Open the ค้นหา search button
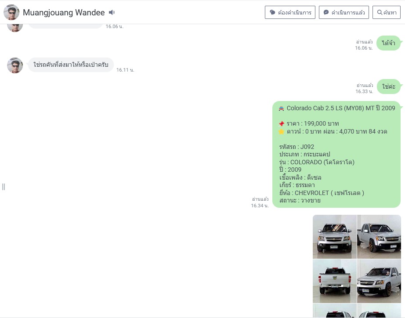Viewport: 405px width, 318px height. point(387,12)
